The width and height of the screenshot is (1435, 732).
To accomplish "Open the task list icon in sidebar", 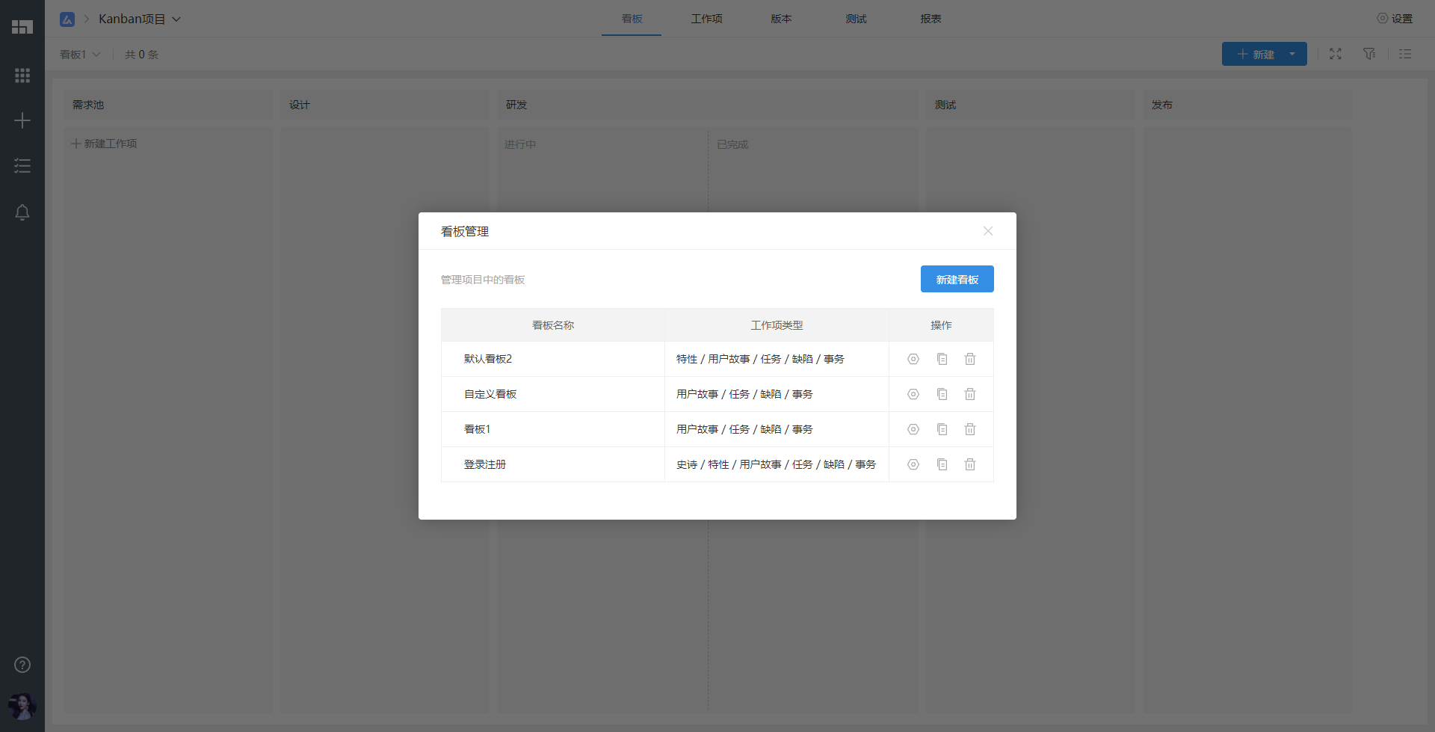I will click(22, 166).
